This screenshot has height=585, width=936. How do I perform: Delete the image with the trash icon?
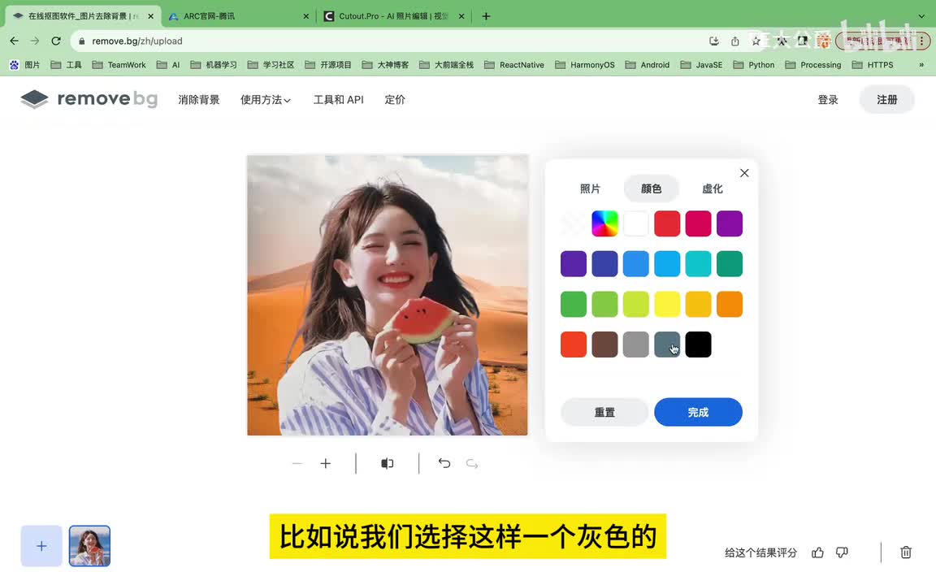tap(906, 552)
